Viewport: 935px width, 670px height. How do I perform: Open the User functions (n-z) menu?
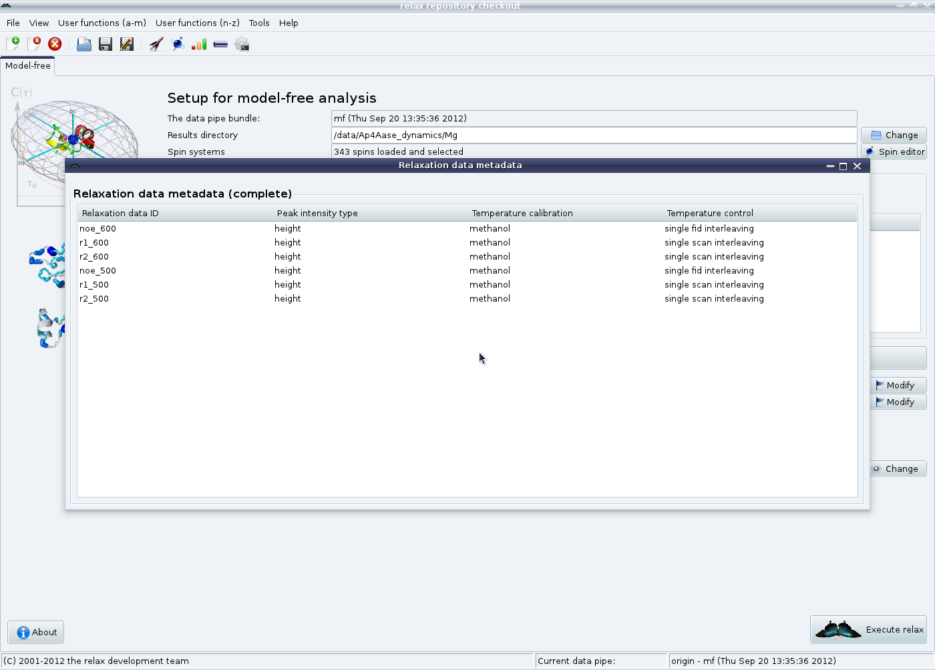click(197, 23)
